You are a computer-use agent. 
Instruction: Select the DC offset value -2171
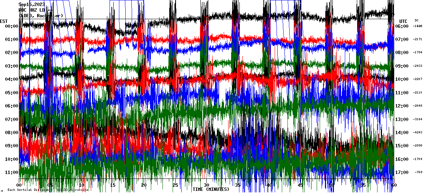coord(418,39)
